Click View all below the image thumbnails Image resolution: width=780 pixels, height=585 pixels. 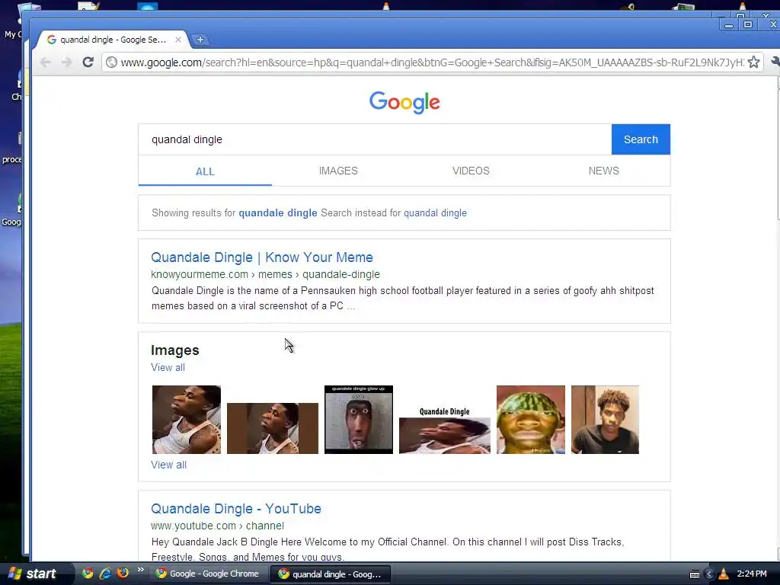point(168,465)
